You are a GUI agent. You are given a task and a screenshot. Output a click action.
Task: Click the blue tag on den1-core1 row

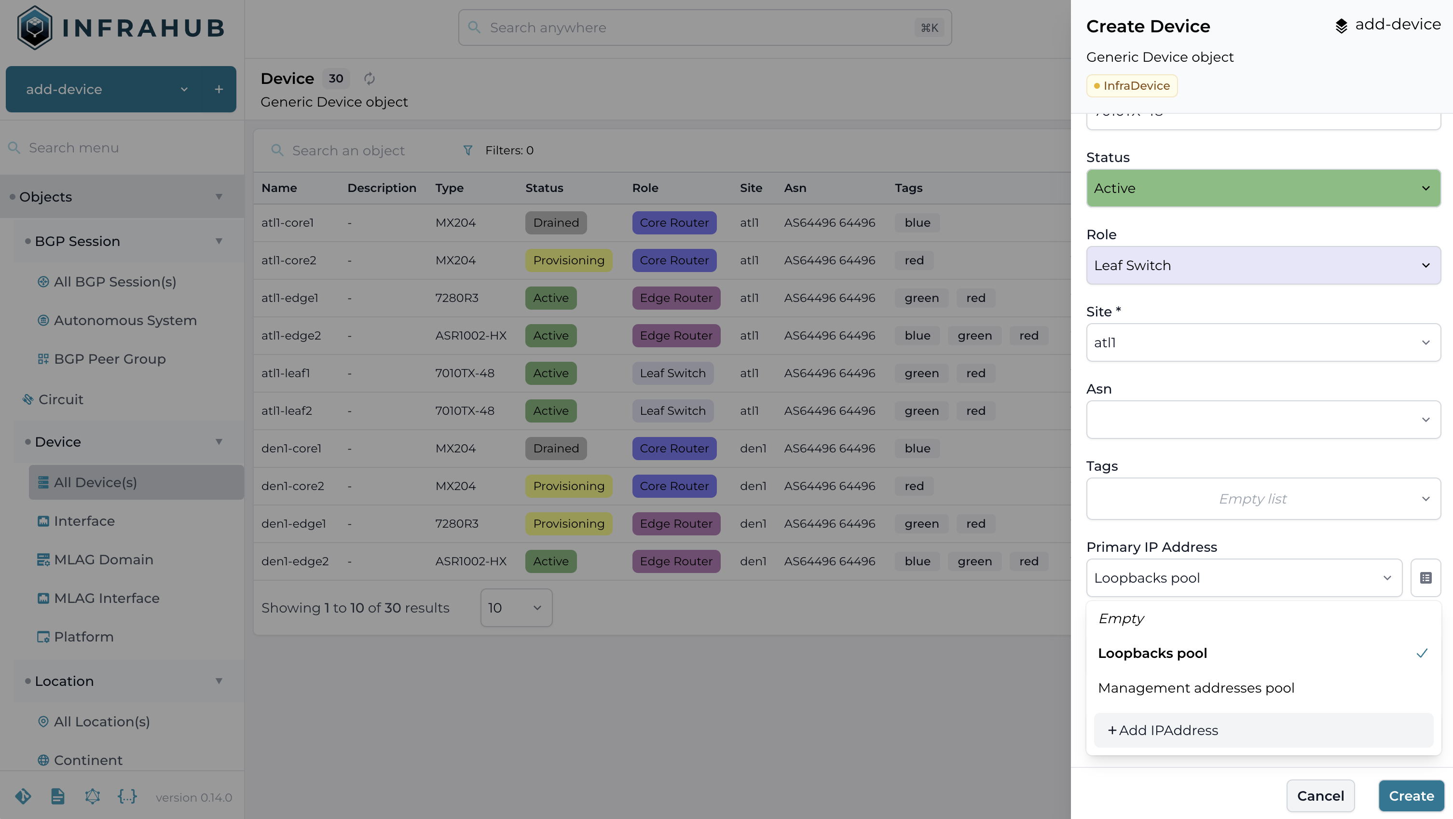(x=917, y=449)
